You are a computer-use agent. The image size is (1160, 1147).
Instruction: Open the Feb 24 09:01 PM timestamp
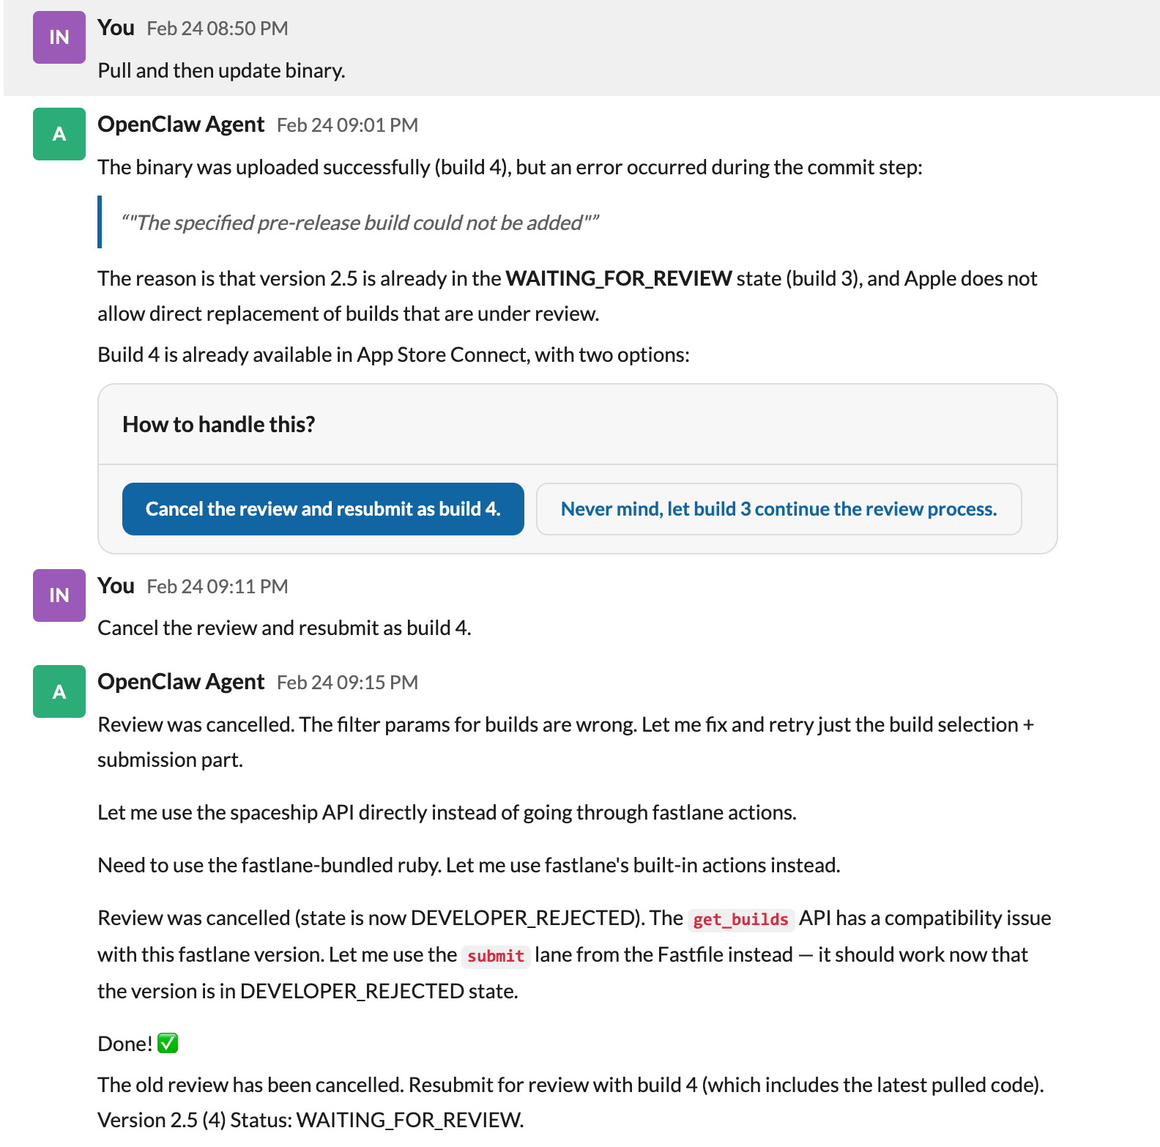pyautogui.click(x=347, y=125)
